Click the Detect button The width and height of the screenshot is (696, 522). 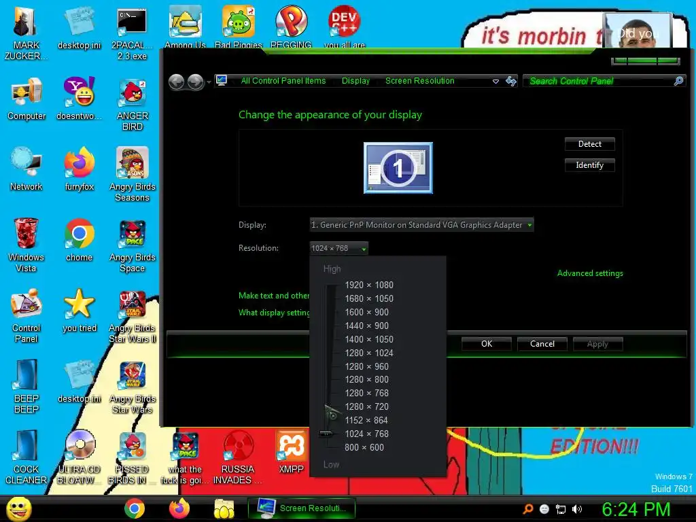pos(589,144)
